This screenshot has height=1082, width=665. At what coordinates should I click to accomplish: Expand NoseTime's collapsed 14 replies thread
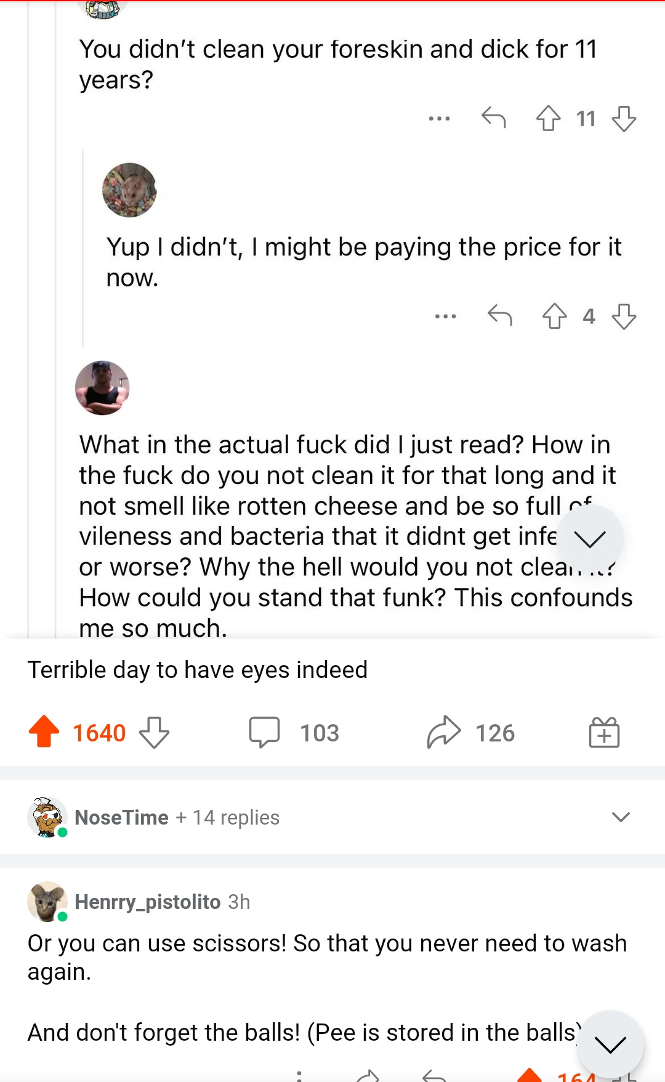click(x=621, y=817)
